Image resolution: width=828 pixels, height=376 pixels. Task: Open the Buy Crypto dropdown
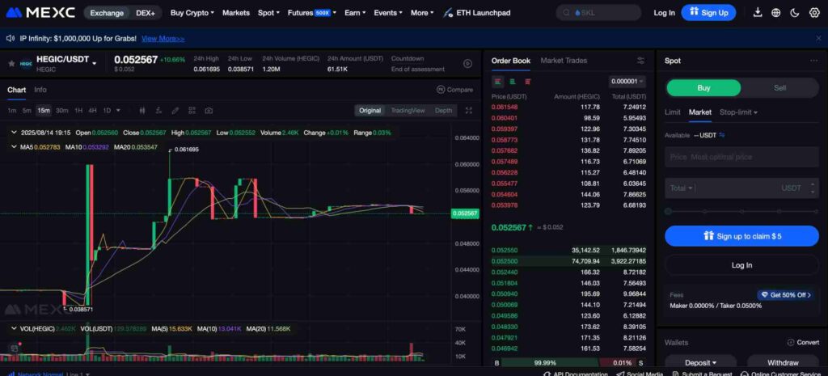click(192, 13)
